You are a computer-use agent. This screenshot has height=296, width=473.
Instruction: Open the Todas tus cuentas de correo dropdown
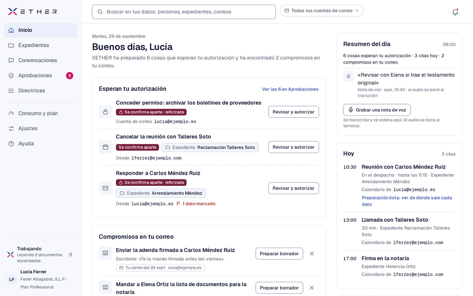point(322,10)
